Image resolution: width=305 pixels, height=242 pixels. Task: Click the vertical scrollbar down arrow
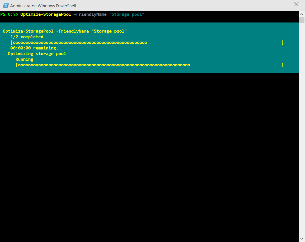coord(302,239)
